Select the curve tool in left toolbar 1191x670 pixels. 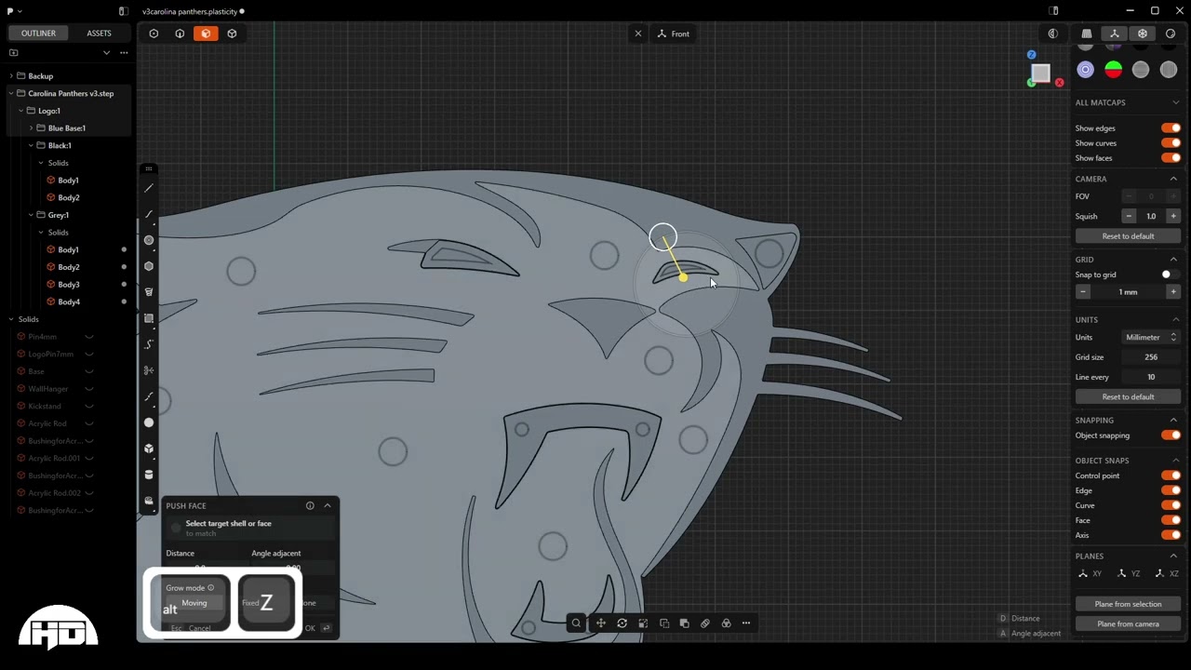coord(149,214)
